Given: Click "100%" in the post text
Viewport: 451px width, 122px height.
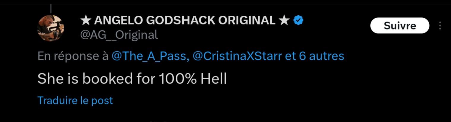Looking at the screenshot, I should 177,79.
